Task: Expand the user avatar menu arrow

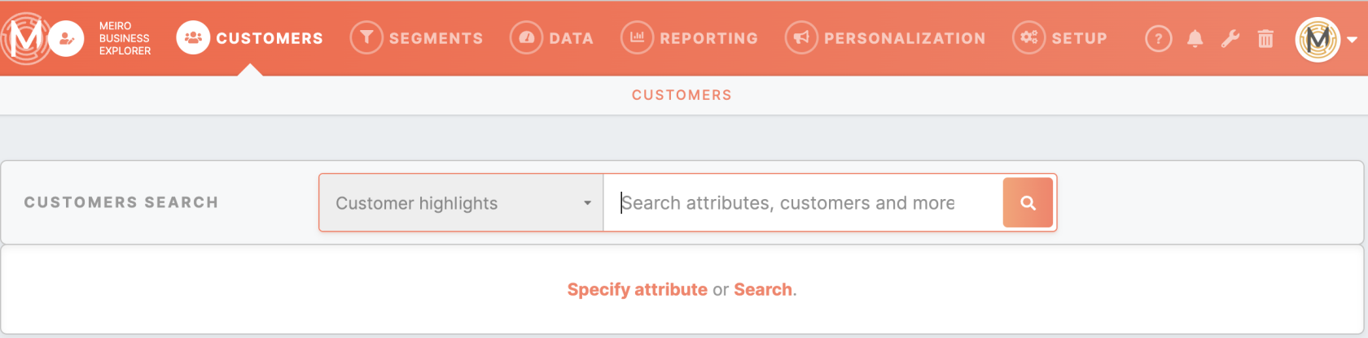Action: pyautogui.click(x=1353, y=39)
